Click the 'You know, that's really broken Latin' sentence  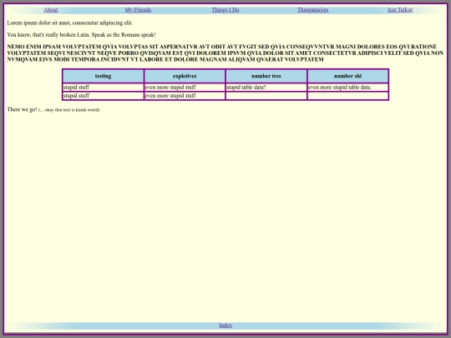[81, 35]
